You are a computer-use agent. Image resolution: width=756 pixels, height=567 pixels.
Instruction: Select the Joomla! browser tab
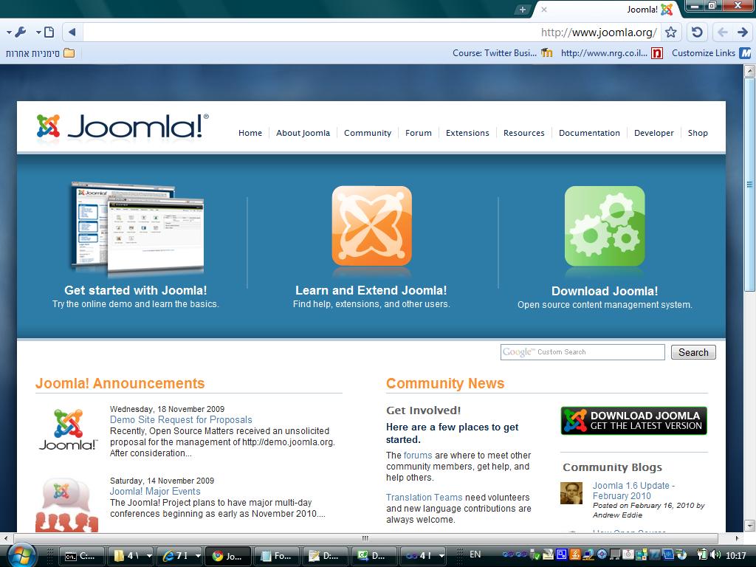[606, 10]
